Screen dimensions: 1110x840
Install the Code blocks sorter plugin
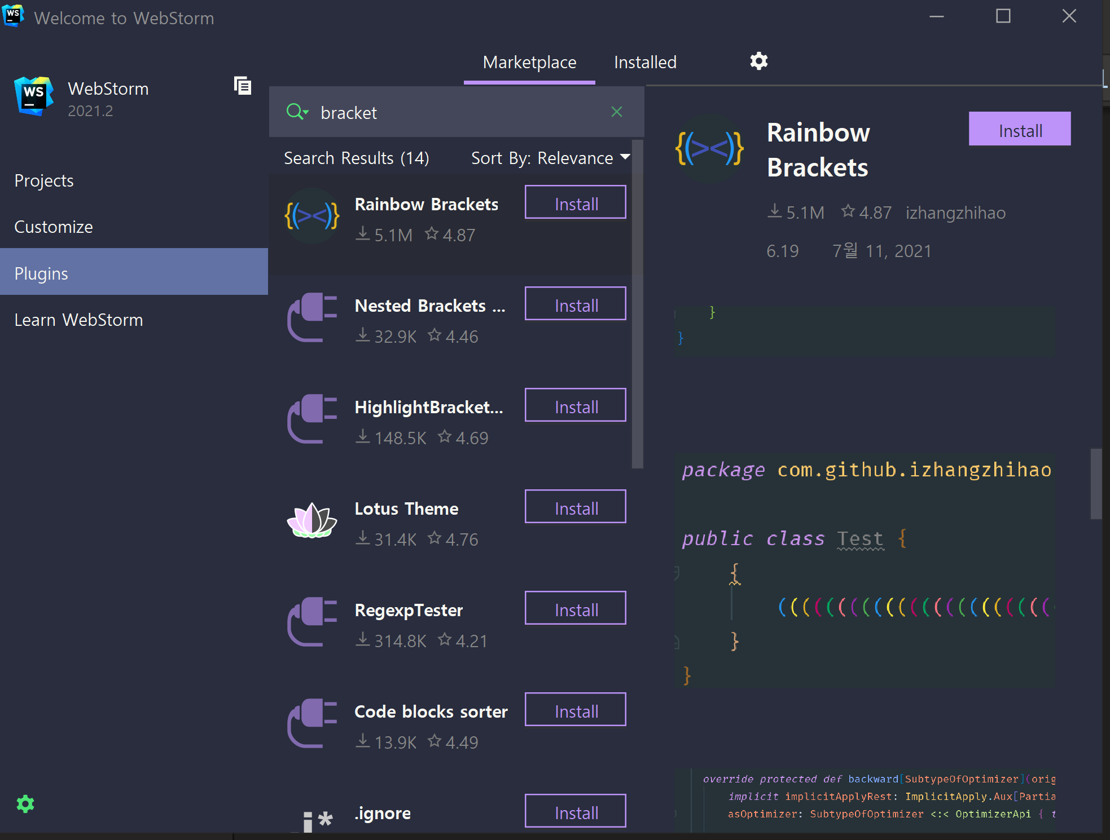click(575, 710)
